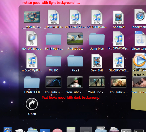This screenshot has width=146, height=132.
Task: Open the MUSIC folder
Action: 53,61
